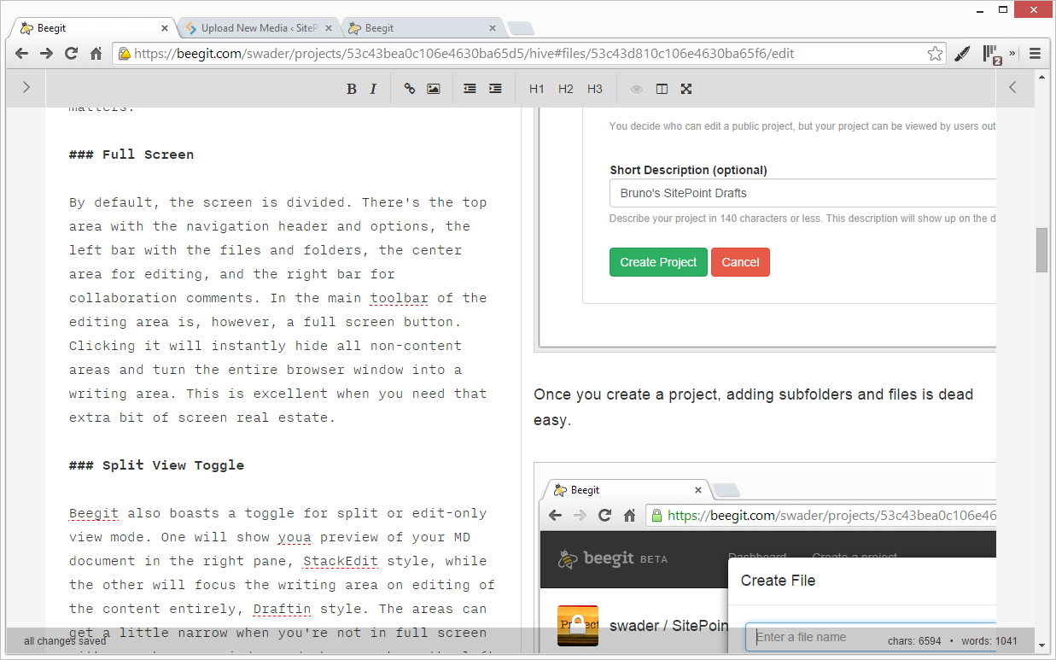Image resolution: width=1056 pixels, height=660 pixels.
Task: Insert an image using the picture icon
Action: point(434,89)
